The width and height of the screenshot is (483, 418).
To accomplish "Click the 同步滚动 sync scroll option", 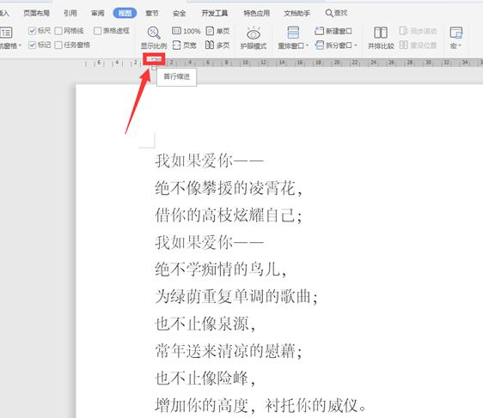I will [x=418, y=31].
